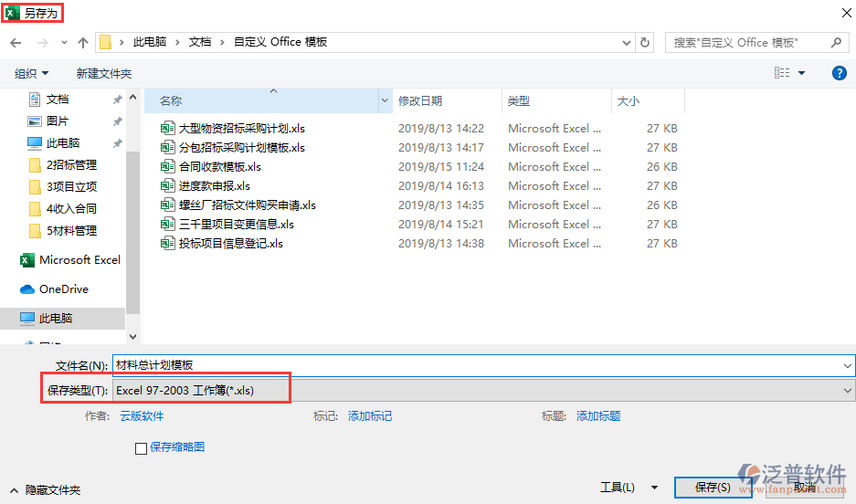Screen dimensions: 856x504
Task: Click the 保存(S) button
Action: click(713, 488)
